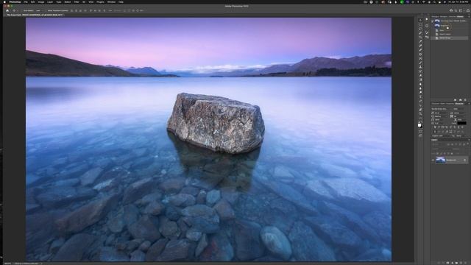
Task: Add a layer style with fx icon
Action: (x=443, y=263)
